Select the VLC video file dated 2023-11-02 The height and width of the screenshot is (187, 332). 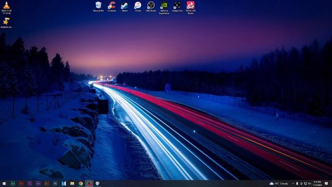[7, 8]
